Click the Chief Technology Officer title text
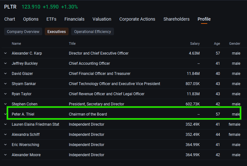 [x=114, y=83]
